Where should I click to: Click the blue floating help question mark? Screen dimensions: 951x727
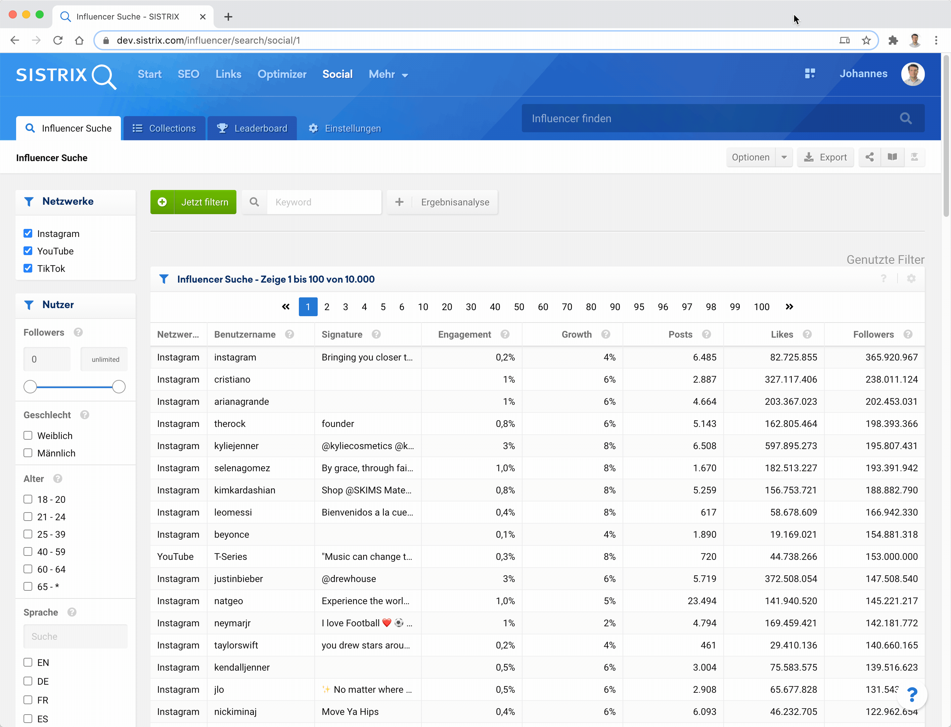pyautogui.click(x=912, y=694)
